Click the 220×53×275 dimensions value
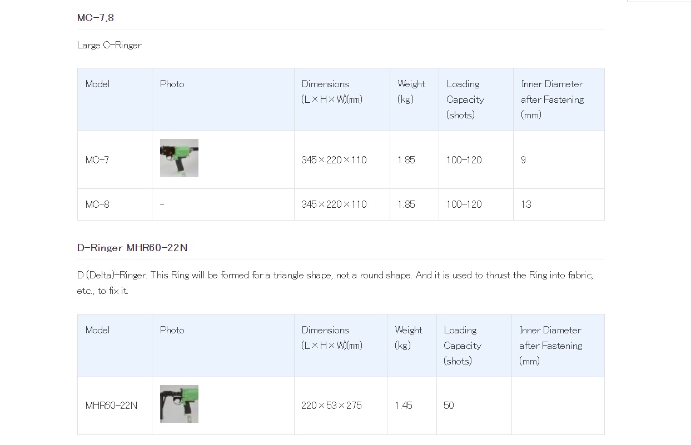 pyautogui.click(x=331, y=406)
